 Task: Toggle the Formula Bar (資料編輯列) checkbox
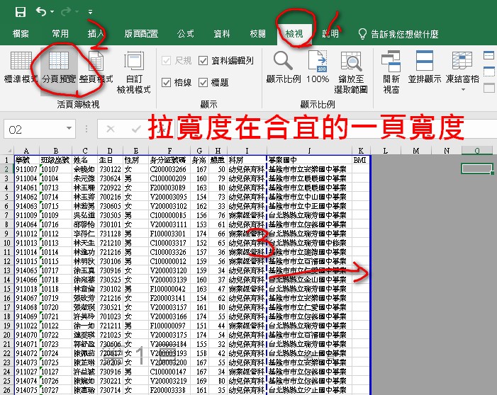click(x=204, y=61)
